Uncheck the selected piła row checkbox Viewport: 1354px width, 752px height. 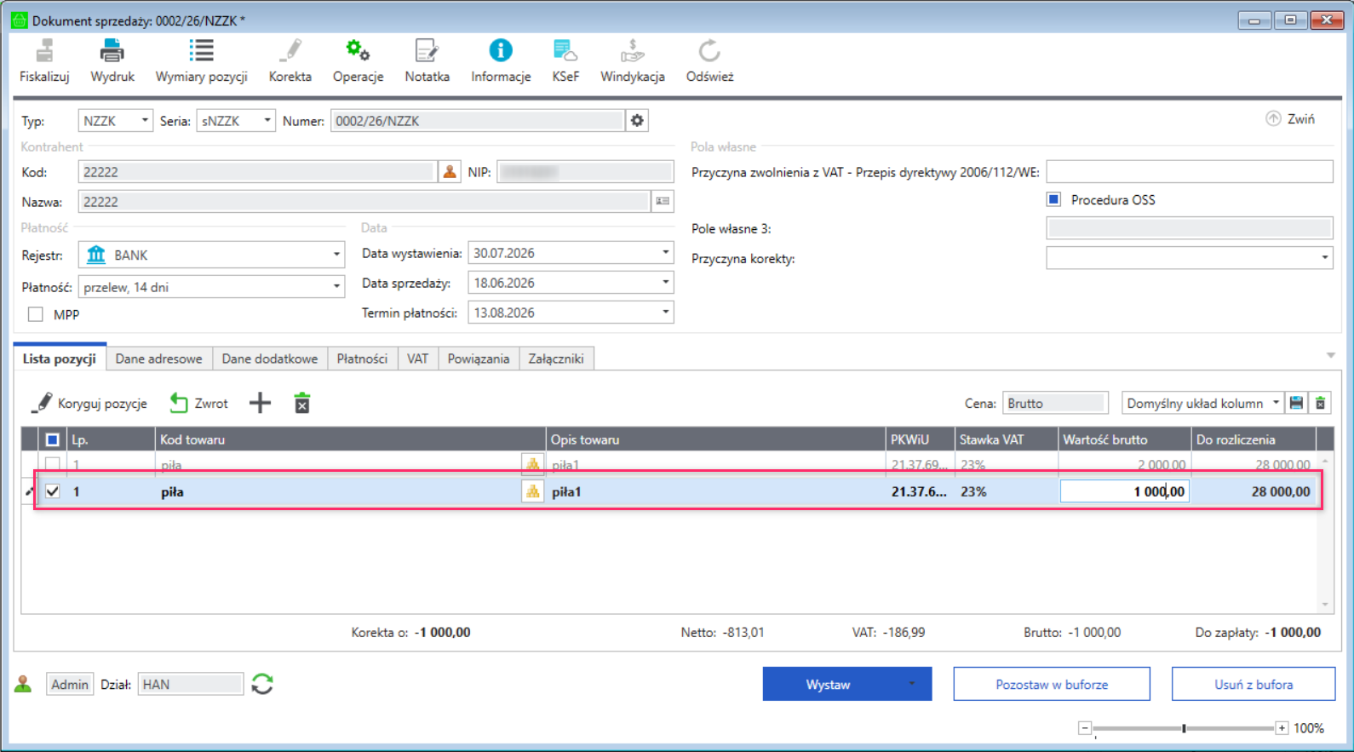coord(53,491)
